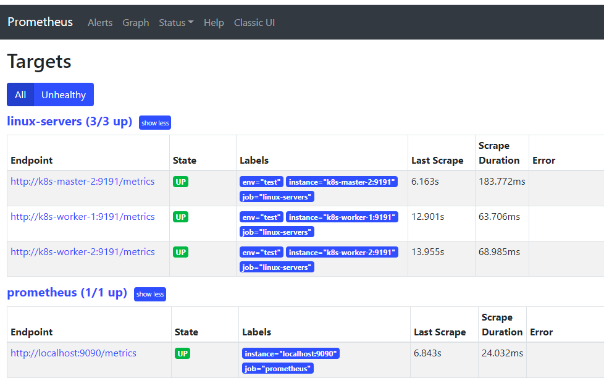Open localhost:9090 metrics endpoint

click(73, 353)
